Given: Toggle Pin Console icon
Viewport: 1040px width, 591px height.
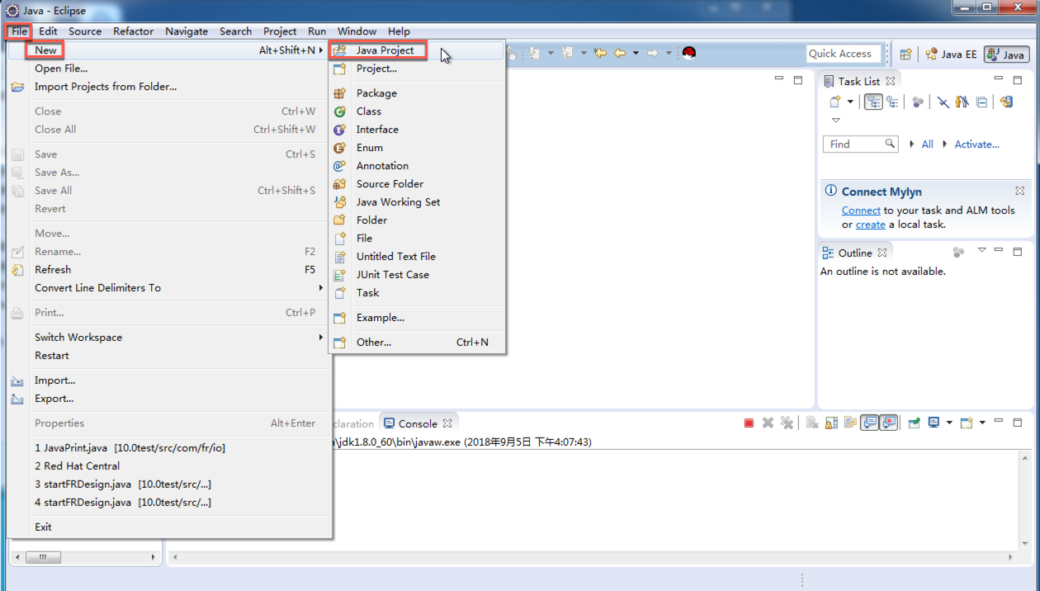Looking at the screenshot, I should pos(914,423).
